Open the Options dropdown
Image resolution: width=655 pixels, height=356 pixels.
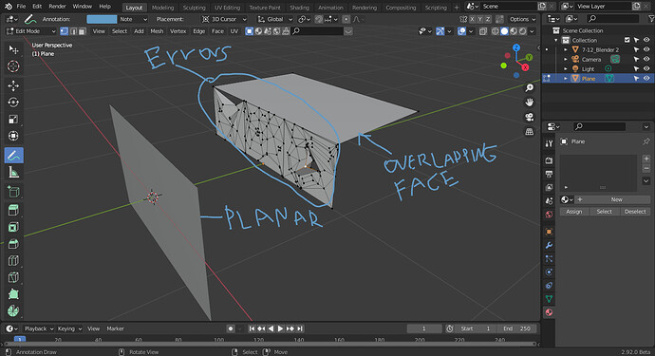tap(523, 19)
